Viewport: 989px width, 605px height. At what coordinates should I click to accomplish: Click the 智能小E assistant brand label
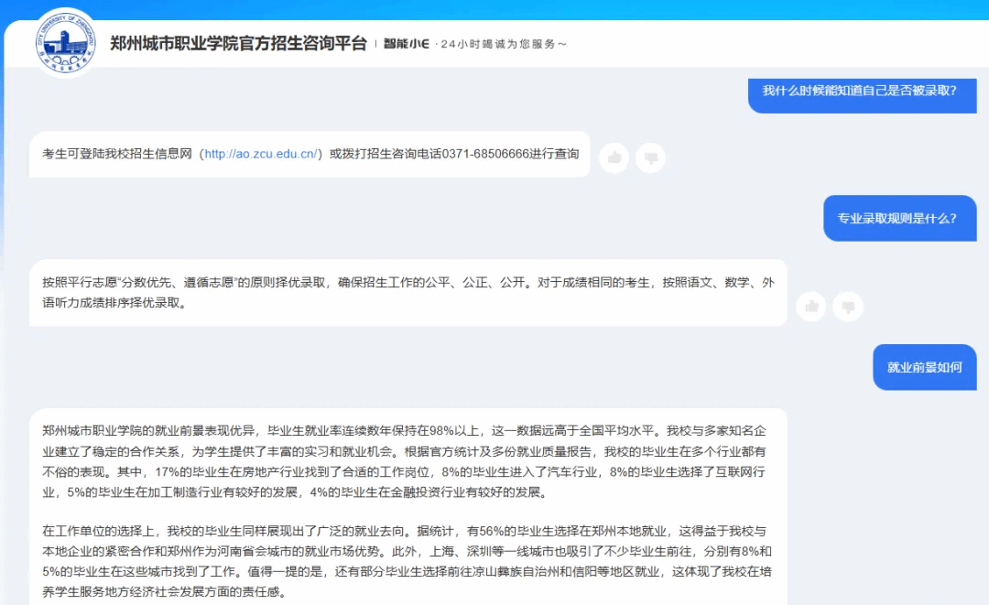[406, 44]
